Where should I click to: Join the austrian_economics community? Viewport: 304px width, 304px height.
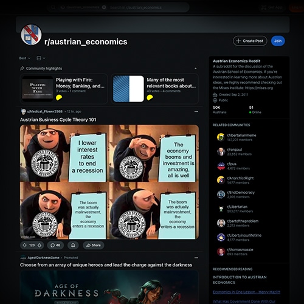[278, 41]
